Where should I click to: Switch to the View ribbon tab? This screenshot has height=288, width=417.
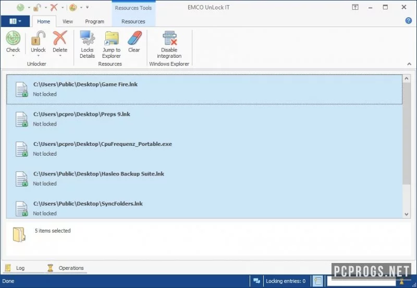click(x=68, y=21)
